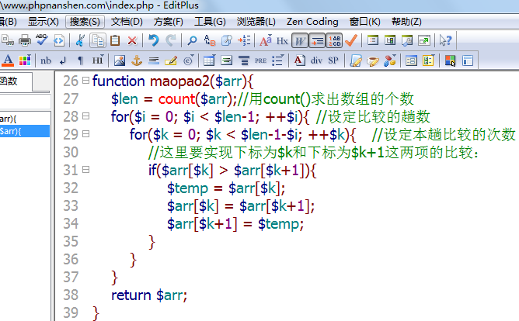
Task: Open the 工具(G) menu
Action: pyautogui.click(x=210, y=22)
